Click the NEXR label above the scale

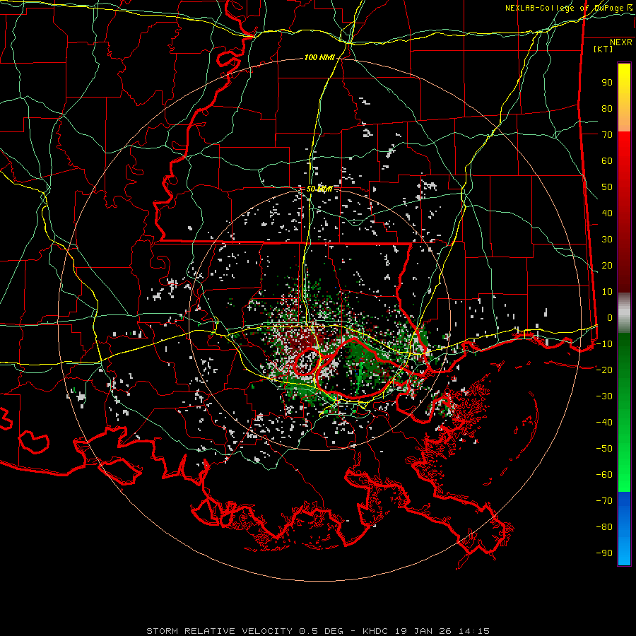(x=620, y=42)
